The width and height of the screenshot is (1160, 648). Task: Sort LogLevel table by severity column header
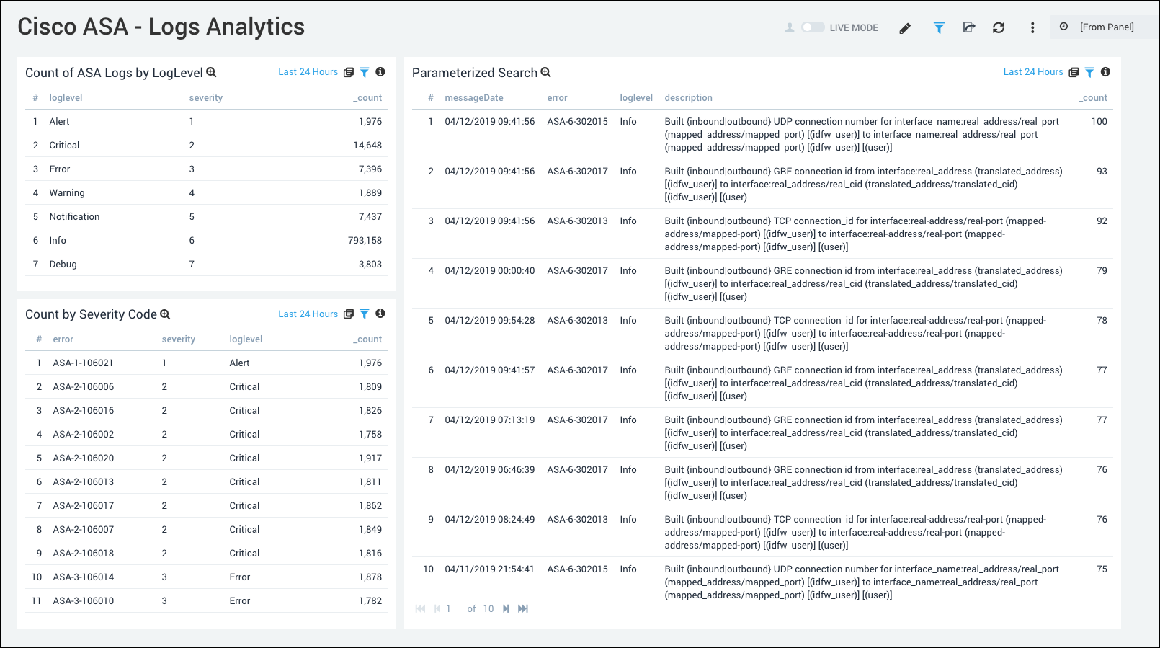coord(205,98)
